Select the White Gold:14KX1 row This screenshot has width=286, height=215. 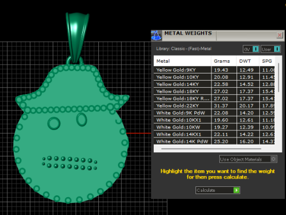(x=214, y=134)
